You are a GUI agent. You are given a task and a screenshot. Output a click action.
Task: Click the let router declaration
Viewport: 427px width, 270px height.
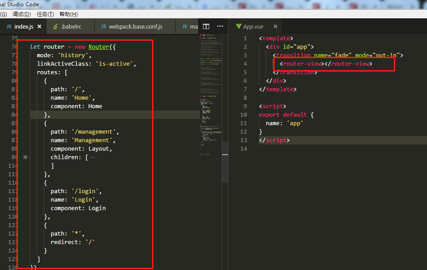point(73,47)
